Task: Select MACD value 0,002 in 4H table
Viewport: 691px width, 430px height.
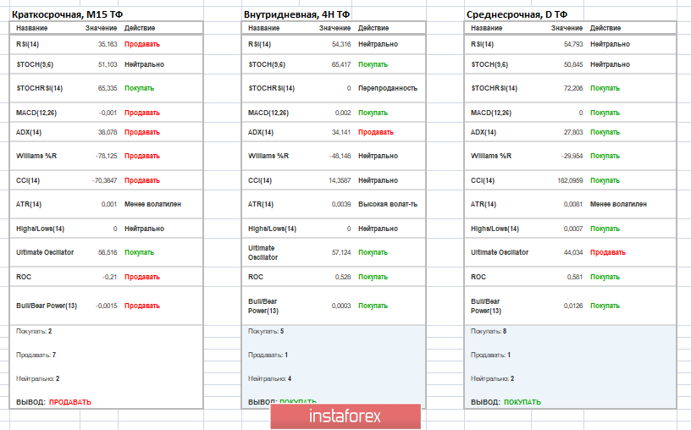Action: click(x=343, y=113)
